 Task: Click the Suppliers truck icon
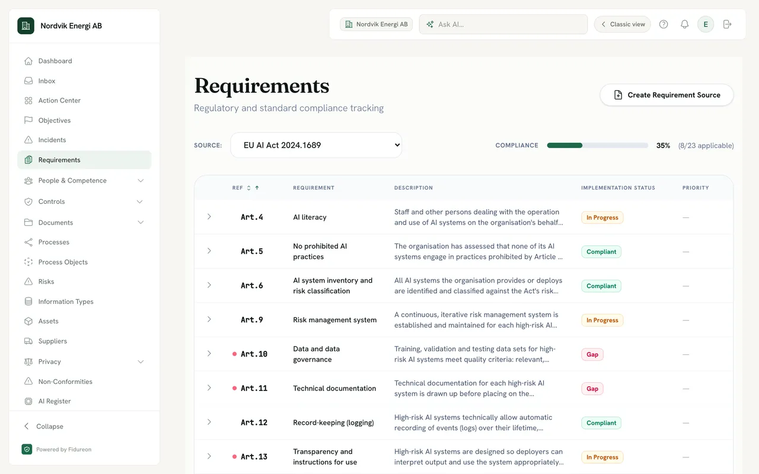click(x=28, y=341)
